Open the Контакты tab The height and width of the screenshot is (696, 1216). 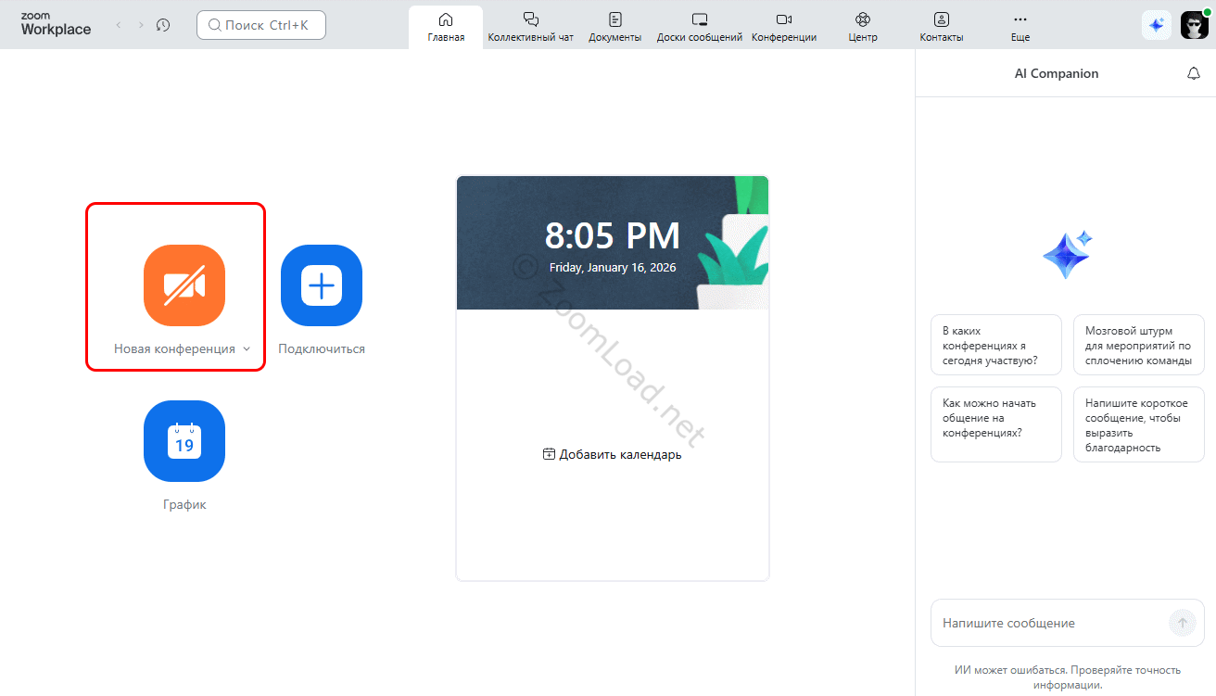click(x=942, y=26)
